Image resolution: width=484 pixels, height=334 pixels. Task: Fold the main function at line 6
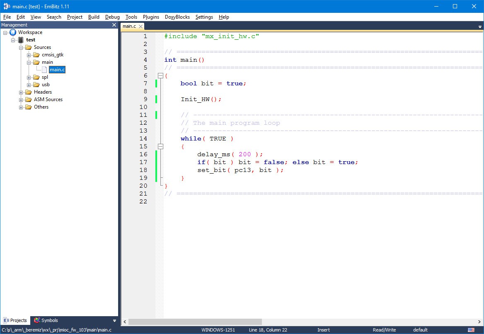(x=160, y=76)
